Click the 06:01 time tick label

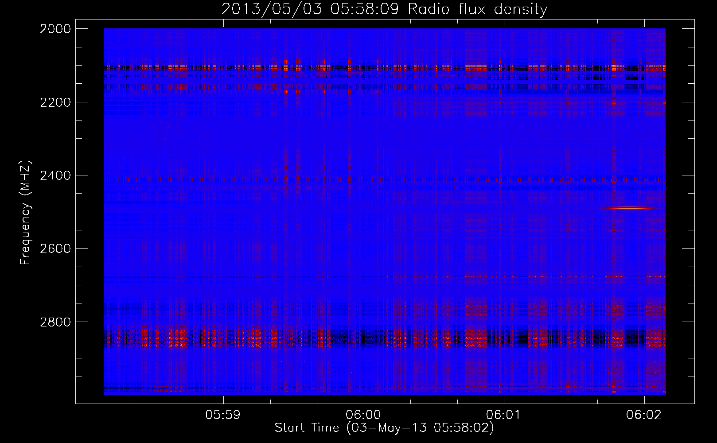coord(504,415)
